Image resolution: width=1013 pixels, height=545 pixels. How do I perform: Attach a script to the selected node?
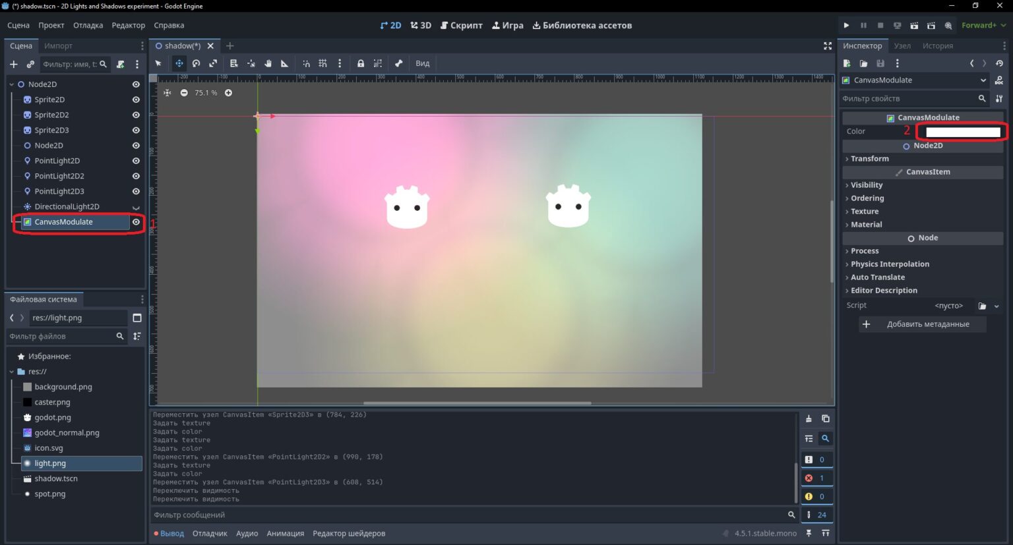(x=120, y=64)
